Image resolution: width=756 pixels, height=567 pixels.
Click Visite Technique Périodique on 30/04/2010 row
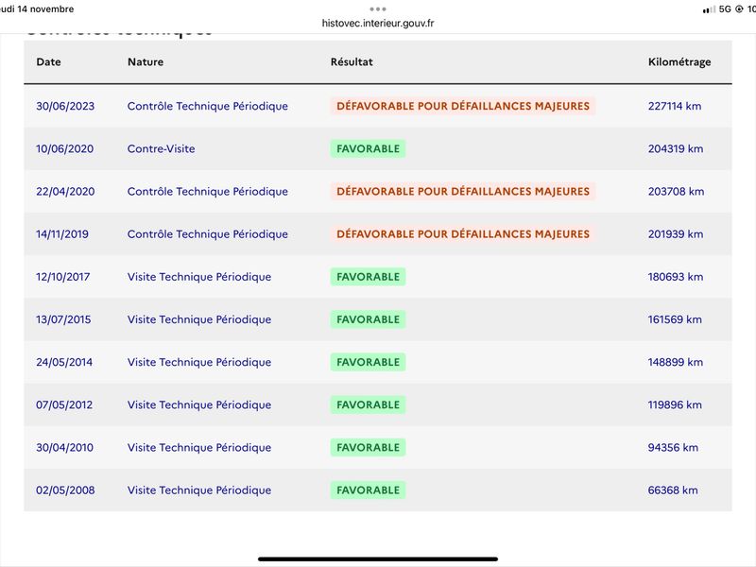click(199, 447)
